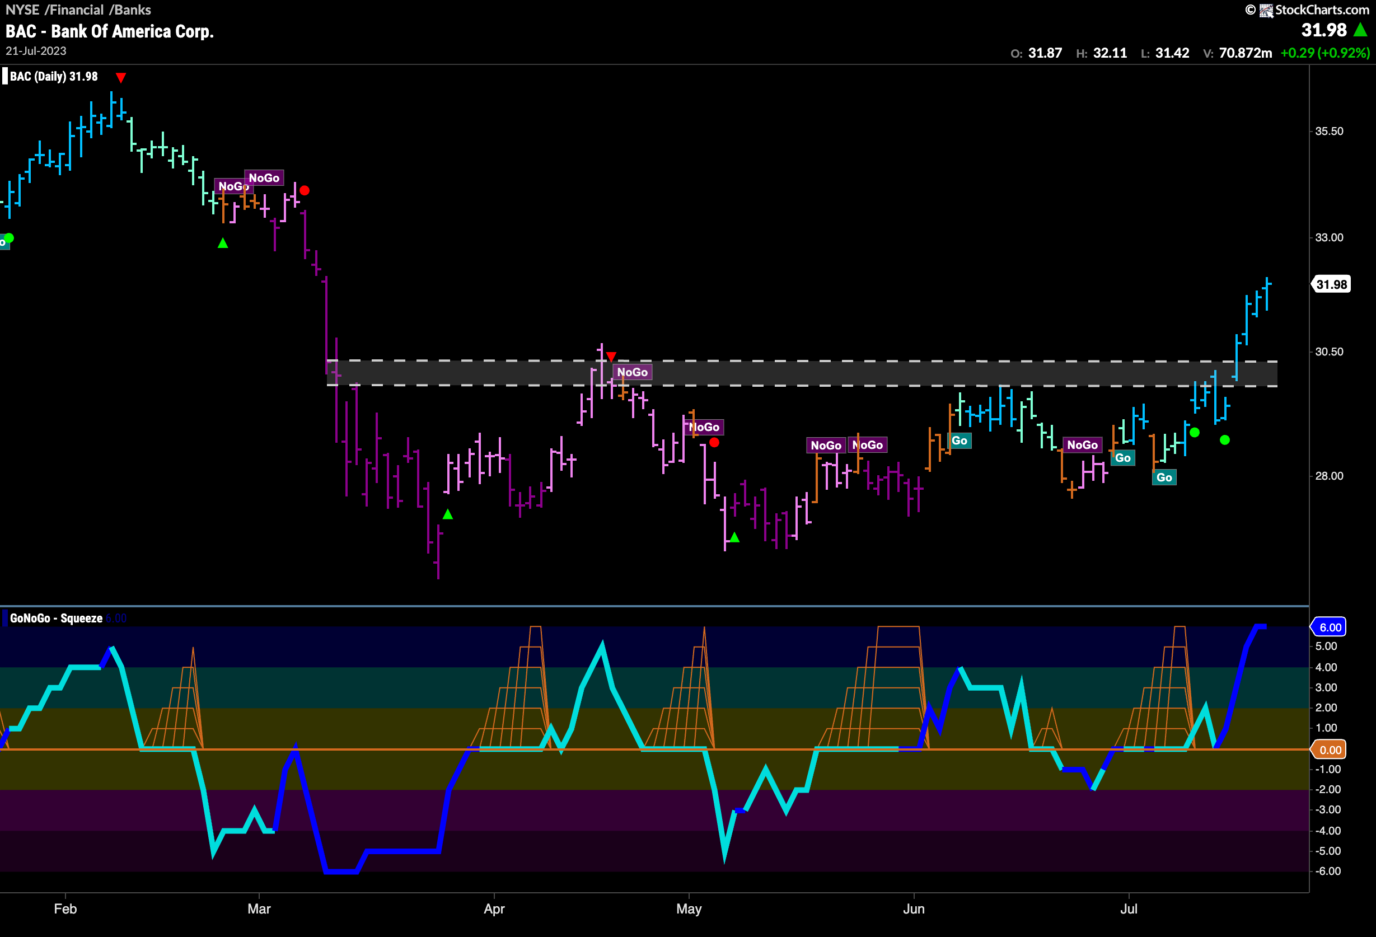The image size is (1376, 937).
Task: Click the -6.00 squeeze axis label
Action: pyautogui.click(x=1328, y=872)
